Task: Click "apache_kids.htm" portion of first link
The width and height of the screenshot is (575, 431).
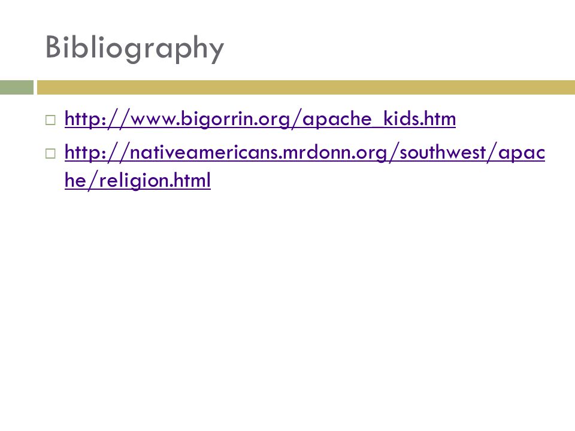Action: tap(379, 119)
